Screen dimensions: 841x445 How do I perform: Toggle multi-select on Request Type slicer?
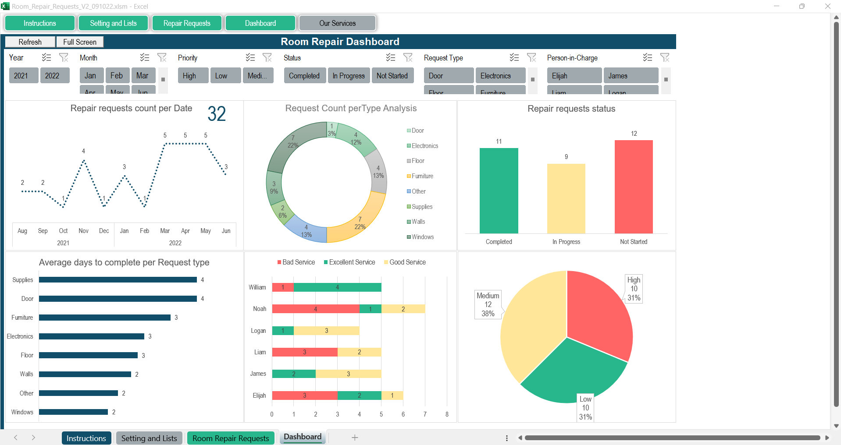coord(514,57)
